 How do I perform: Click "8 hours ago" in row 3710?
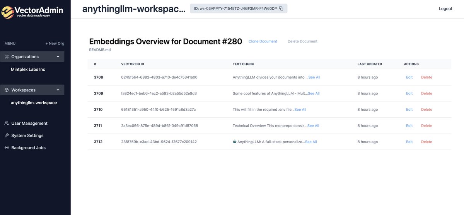tap(367, 110)
